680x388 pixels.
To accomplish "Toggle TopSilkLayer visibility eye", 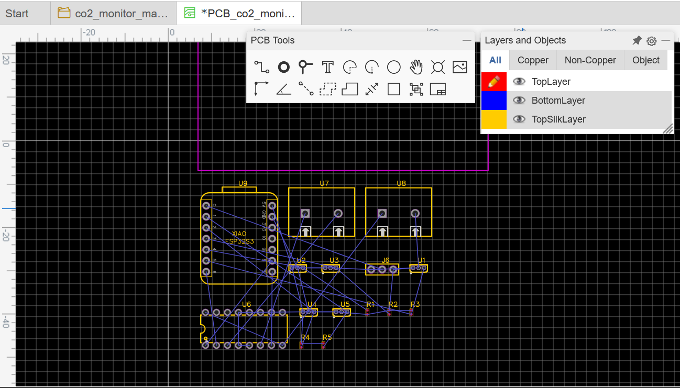I will coord(519,119).
